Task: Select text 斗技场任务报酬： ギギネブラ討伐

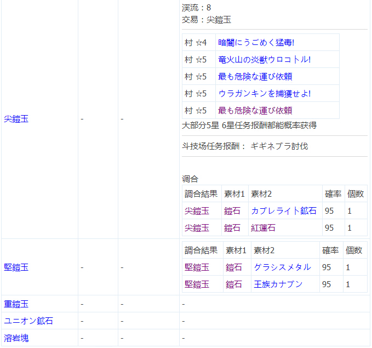Action: pyautogui.click(x=245, y=146)
